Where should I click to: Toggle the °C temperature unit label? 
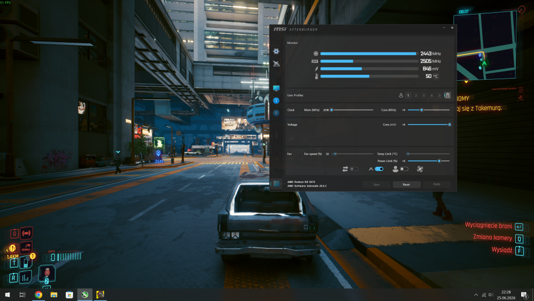(x=435, y=76)
